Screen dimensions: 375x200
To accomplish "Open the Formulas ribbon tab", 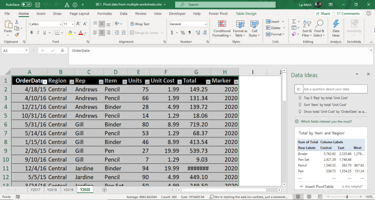I will click(x=104, y=14).
